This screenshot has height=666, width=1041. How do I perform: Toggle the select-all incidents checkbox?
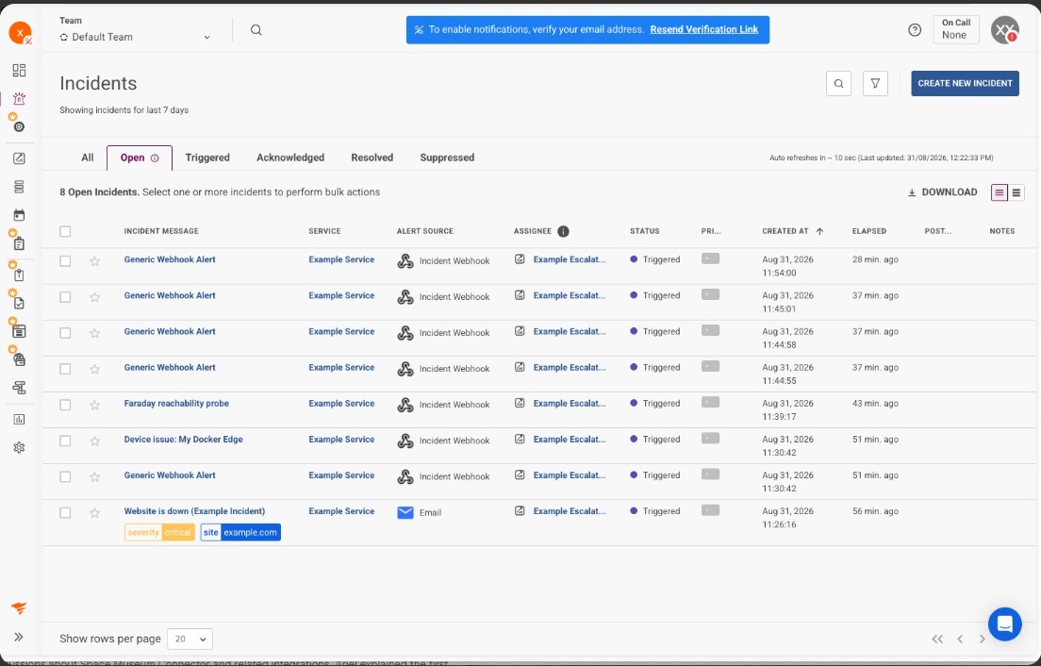(65, 232)
